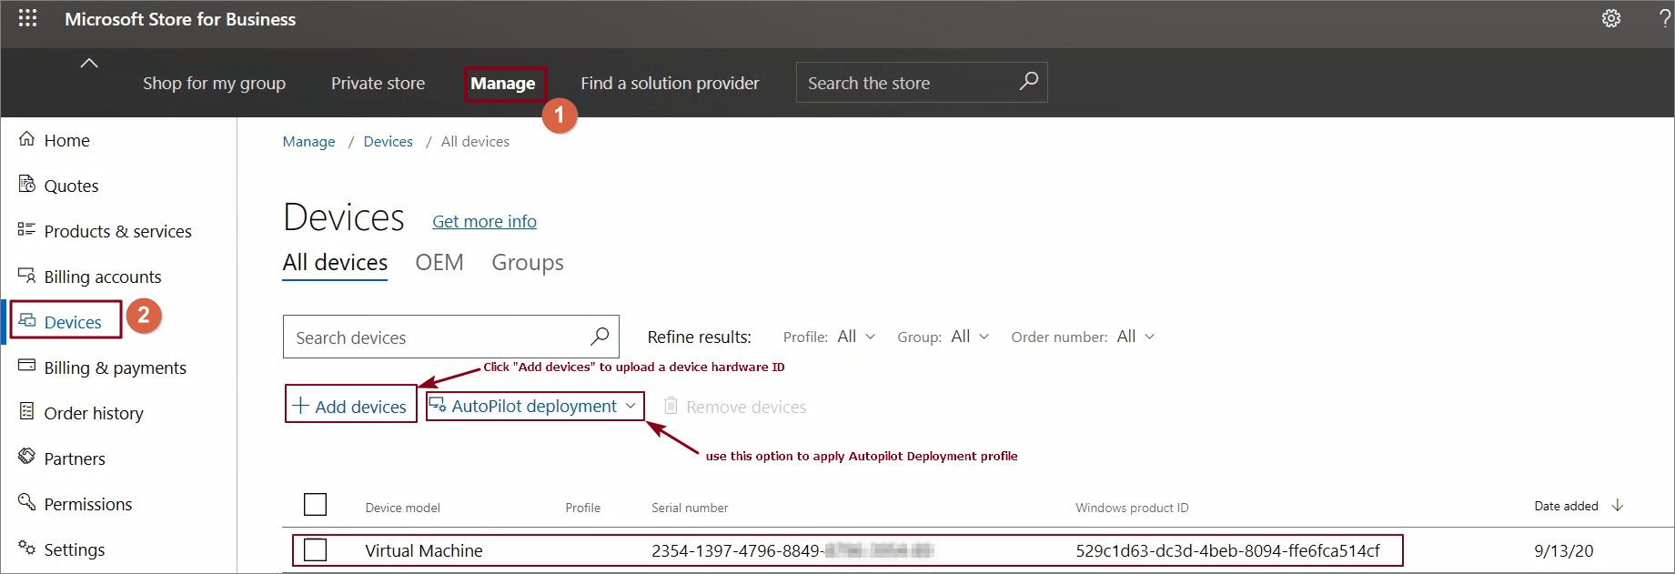
Task: Open Quotes in the sidebar
Action: [x=71, y=186]
